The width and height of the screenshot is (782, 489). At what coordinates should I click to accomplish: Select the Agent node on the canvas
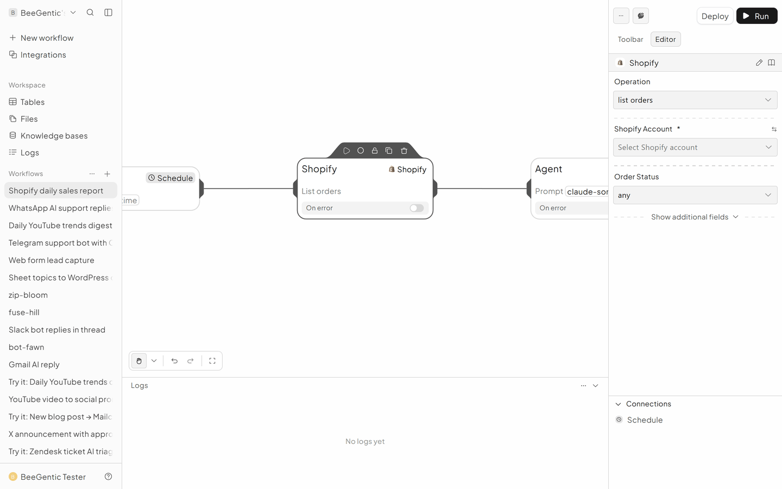coord(569,189)
